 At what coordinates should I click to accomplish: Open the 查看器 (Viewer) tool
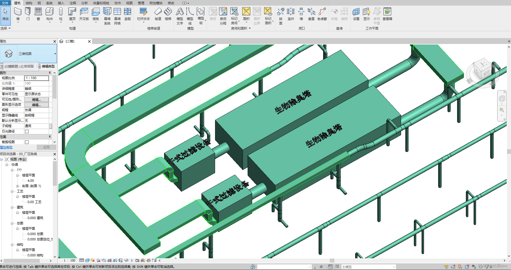click(387, 14)
